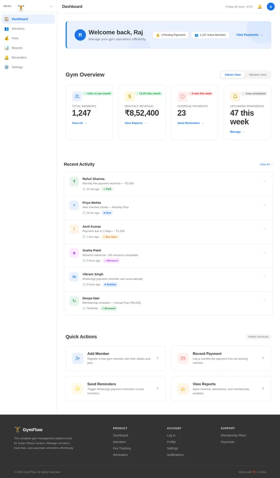Click View All beside the Recent Activity heading
Viewport: 280px width, 478px height.
point(266,164)
